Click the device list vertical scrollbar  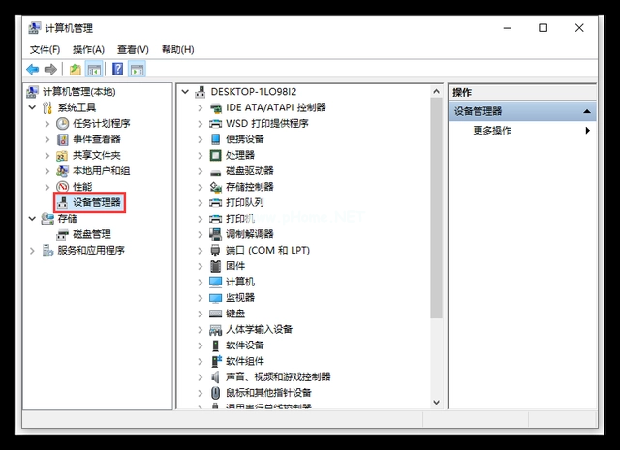(436, 213)
